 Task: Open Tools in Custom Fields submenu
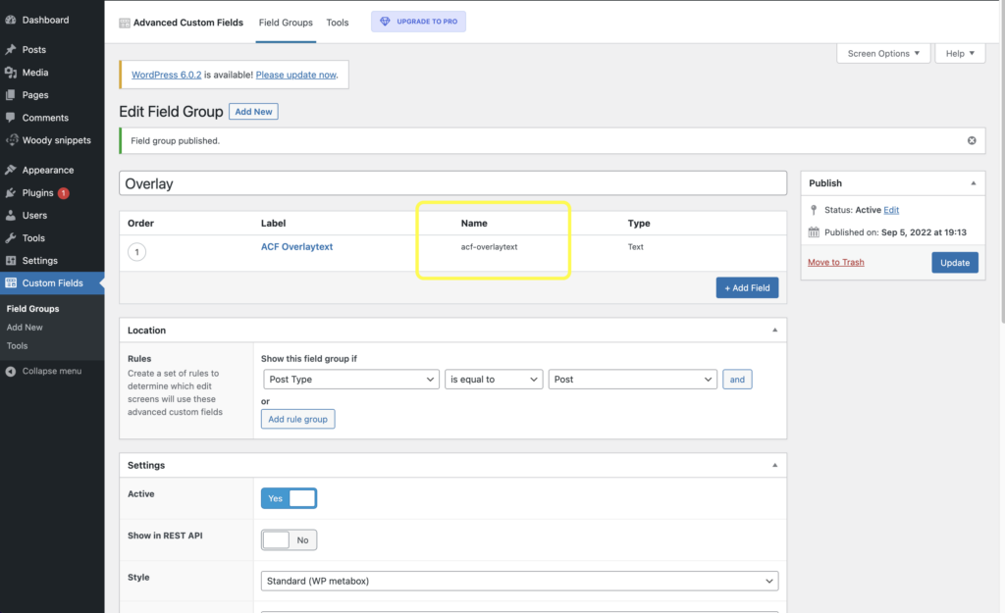(x=18, y=346)
